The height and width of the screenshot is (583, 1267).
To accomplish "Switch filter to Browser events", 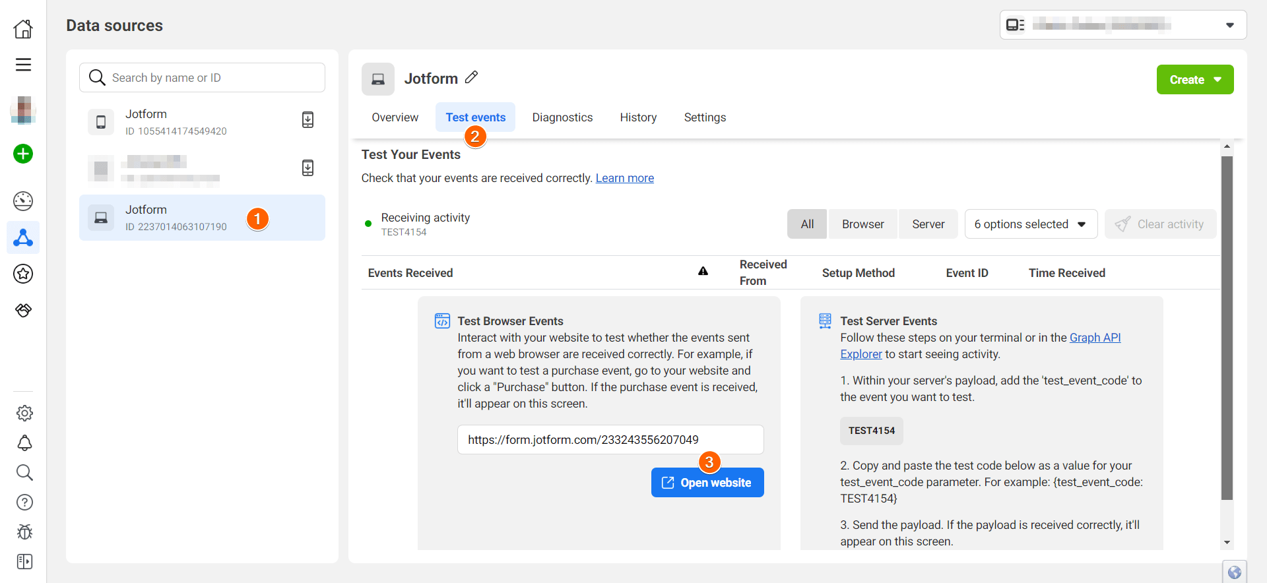I will pyautogui.click(x=862, y=224).
